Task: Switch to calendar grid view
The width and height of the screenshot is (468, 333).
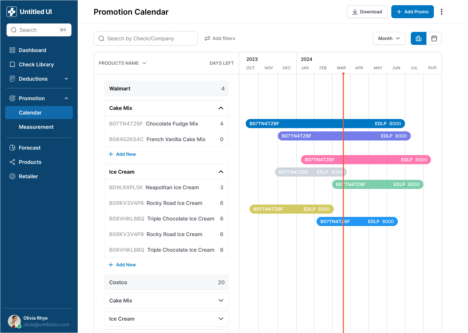Action: tap(434, 38)
